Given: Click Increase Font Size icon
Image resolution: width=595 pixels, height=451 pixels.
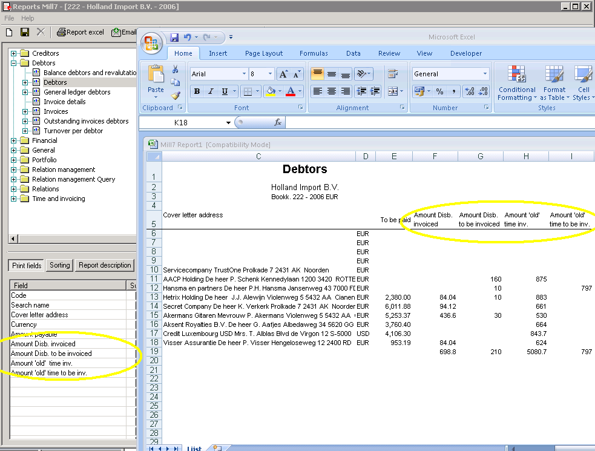Looking at the screenshot, I should pos(283,74).
